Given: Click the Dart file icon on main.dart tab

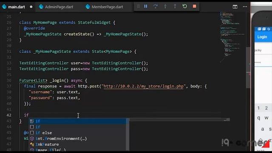Looking at the screenshot, I should click(x=4, y=7).
